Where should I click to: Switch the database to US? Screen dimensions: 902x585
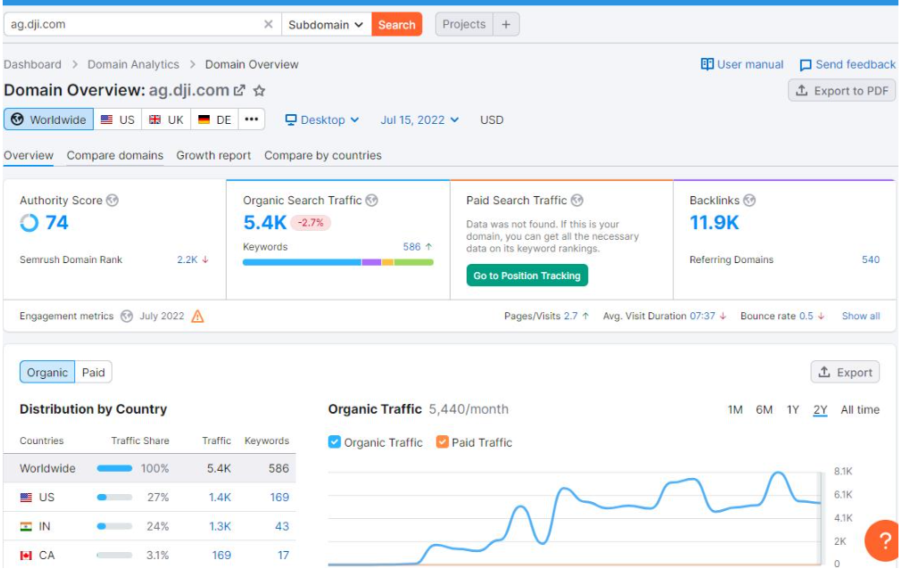coord(118,119)
